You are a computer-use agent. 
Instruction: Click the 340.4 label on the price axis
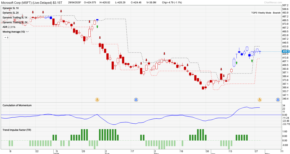285,99
